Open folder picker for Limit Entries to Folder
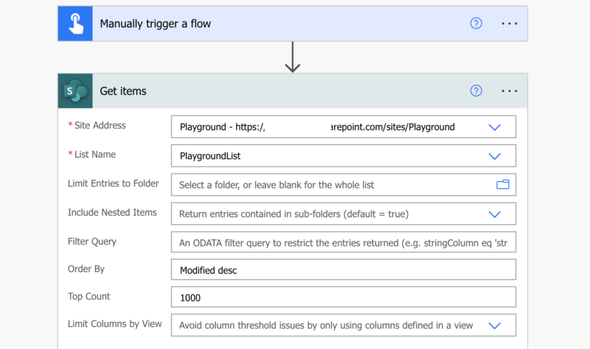This screenshot has height=349, width=590. pyautogui.click(x=503, y=185)
